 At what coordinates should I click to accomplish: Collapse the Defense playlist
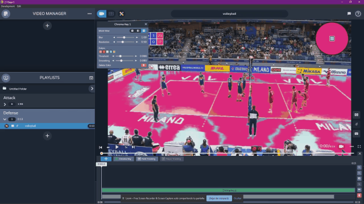point(5,120)
